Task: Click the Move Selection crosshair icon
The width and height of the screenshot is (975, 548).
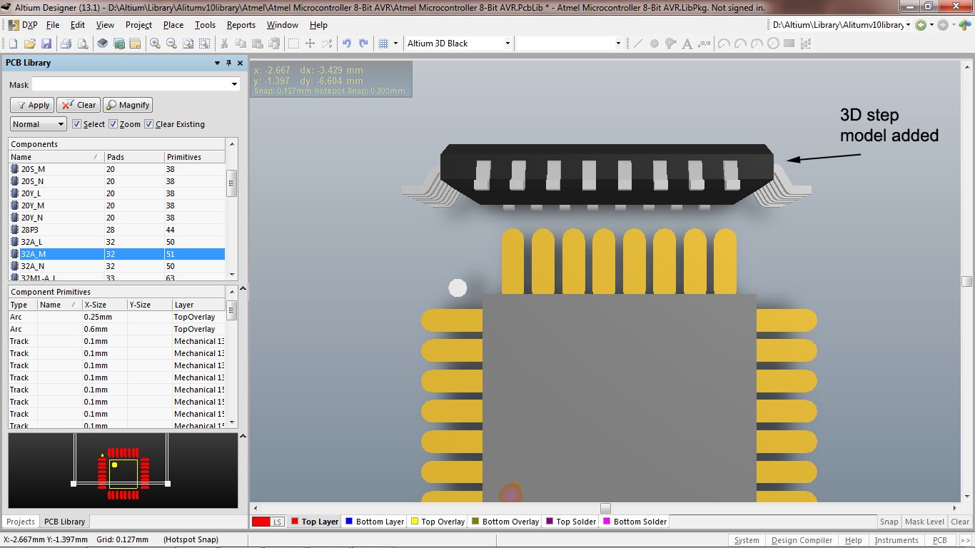Action: tap(310, 44)
